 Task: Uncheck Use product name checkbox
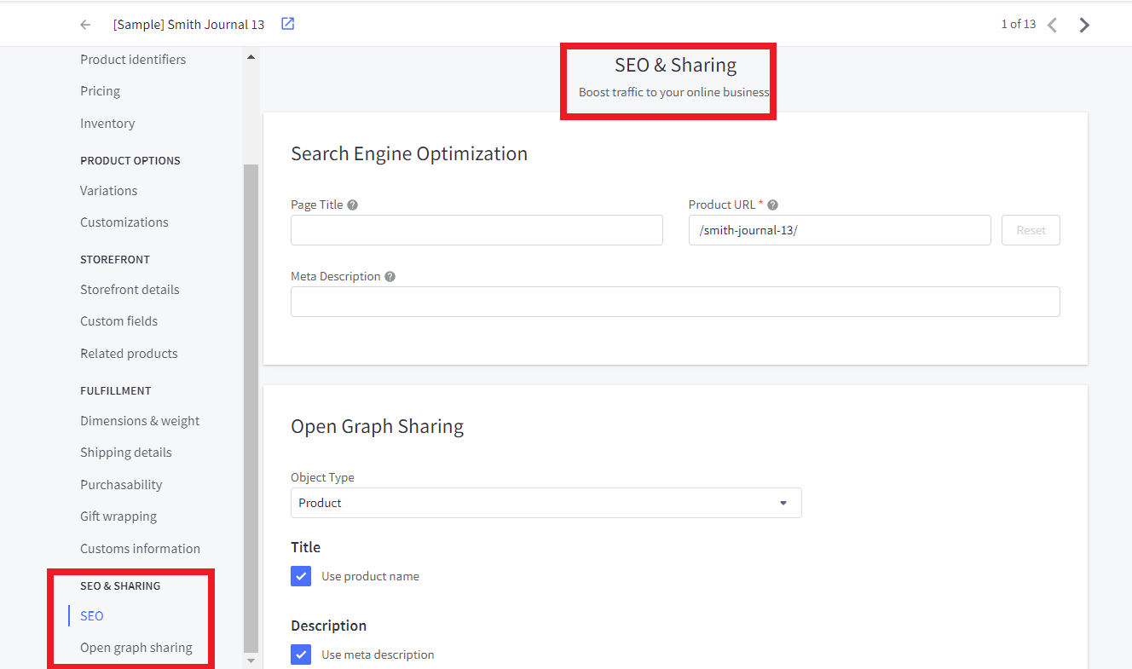click(301, 576)
